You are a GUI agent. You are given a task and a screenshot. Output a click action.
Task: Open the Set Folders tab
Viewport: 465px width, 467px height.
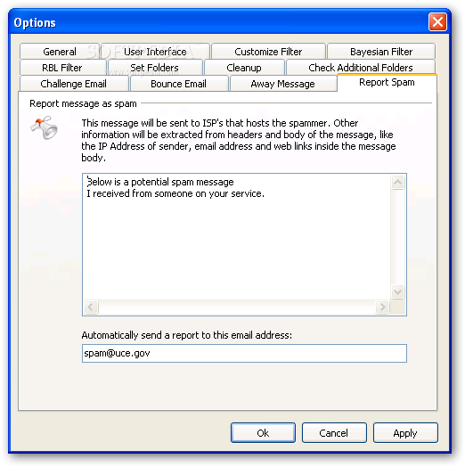coord(155,68)
